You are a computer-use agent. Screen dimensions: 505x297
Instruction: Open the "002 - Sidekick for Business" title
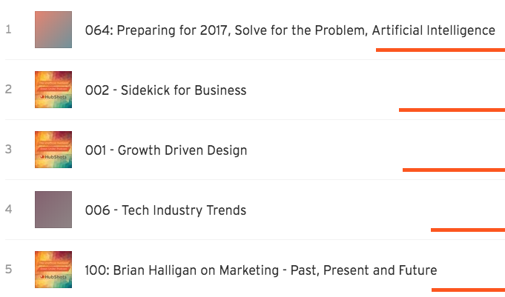point(165,90)
